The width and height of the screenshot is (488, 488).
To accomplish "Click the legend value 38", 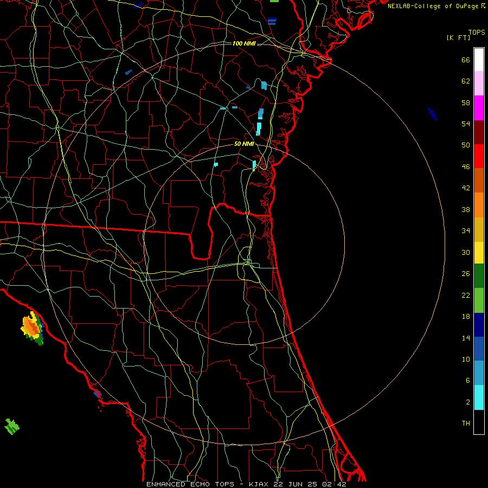I will point(466,209).
